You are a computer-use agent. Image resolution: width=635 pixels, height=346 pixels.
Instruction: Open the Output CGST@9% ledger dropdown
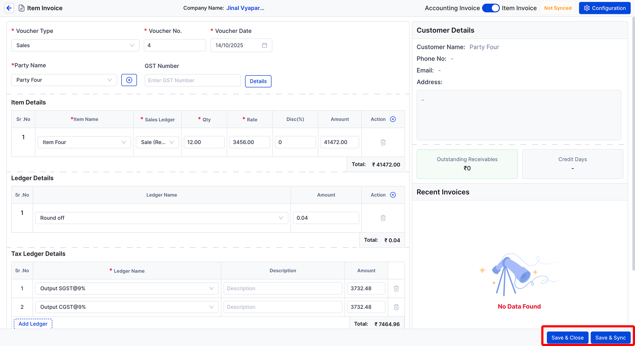[127, 307]
